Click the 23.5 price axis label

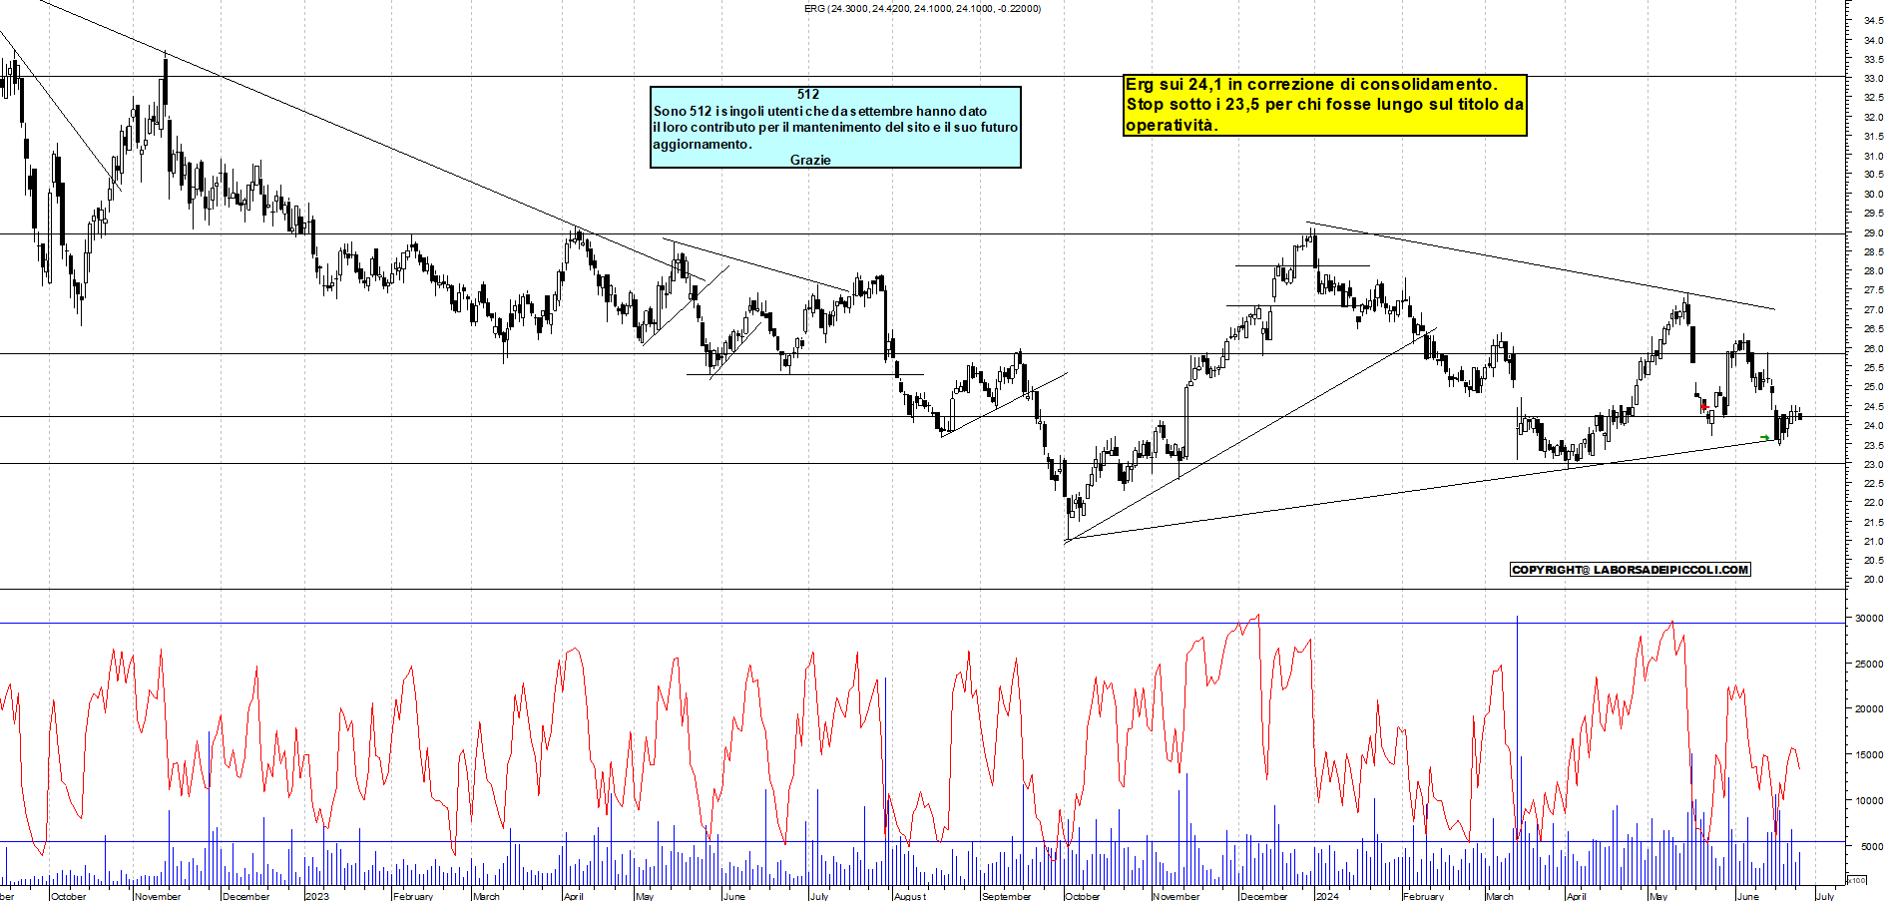pos(1873,445)
